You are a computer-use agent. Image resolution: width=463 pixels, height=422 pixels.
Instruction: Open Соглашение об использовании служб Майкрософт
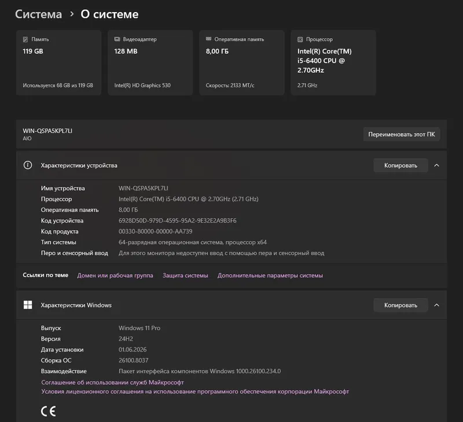click(112, 383)
